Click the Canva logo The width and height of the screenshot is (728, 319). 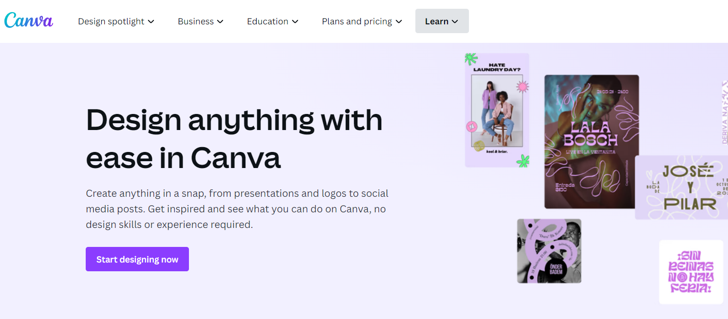point(29,21)
